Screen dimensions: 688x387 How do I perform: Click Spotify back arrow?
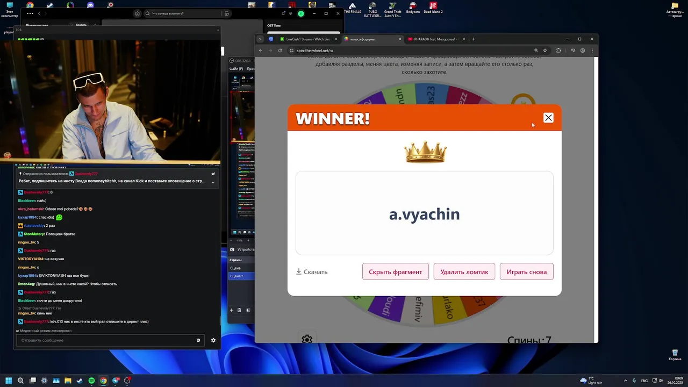[39, 13]
